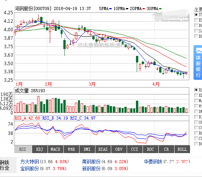Switch to the OBV indicator tab
The height and width of the screenshot is (177, 202).
[x=119, y=149]
